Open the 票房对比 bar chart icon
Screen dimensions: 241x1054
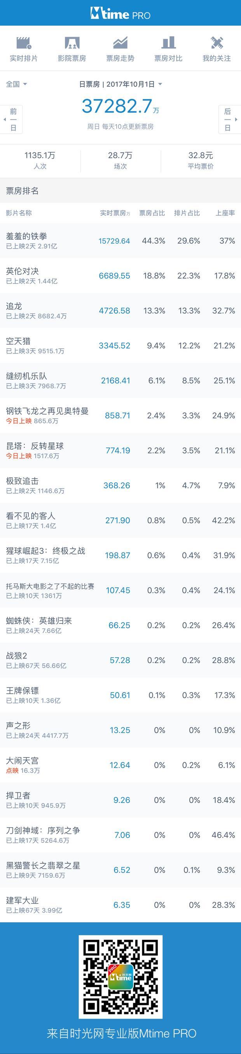[168, 42]
